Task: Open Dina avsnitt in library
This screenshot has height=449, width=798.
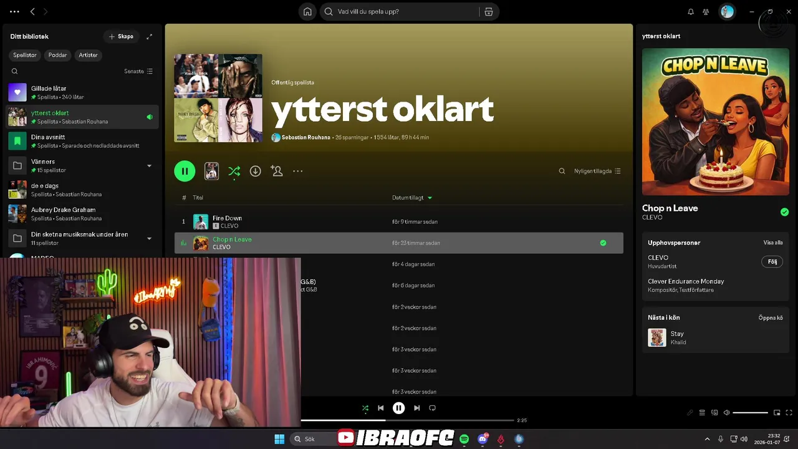Action: click(82, 141)
